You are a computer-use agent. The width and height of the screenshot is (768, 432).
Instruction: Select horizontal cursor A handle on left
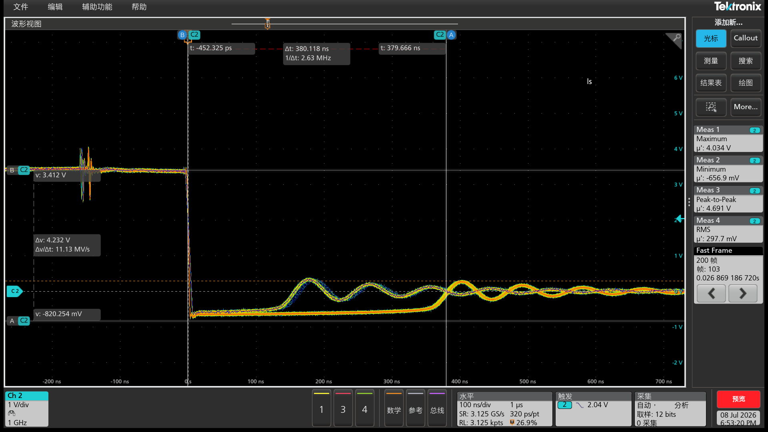[x=12, y=321]
